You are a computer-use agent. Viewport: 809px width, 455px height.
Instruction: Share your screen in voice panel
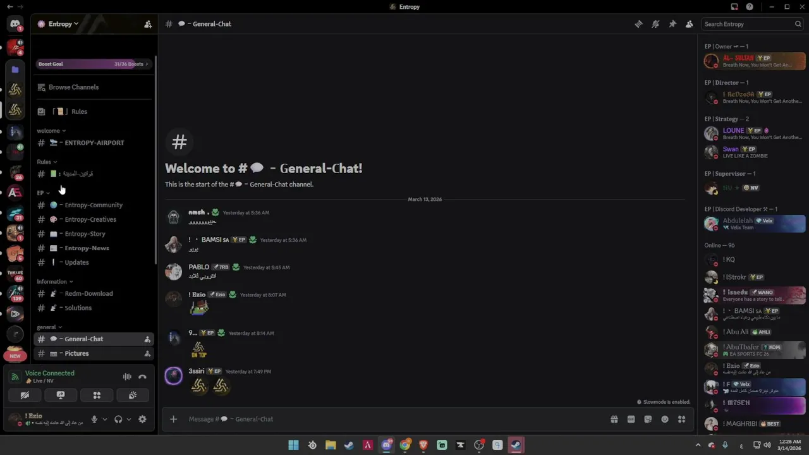click(61, 395)
